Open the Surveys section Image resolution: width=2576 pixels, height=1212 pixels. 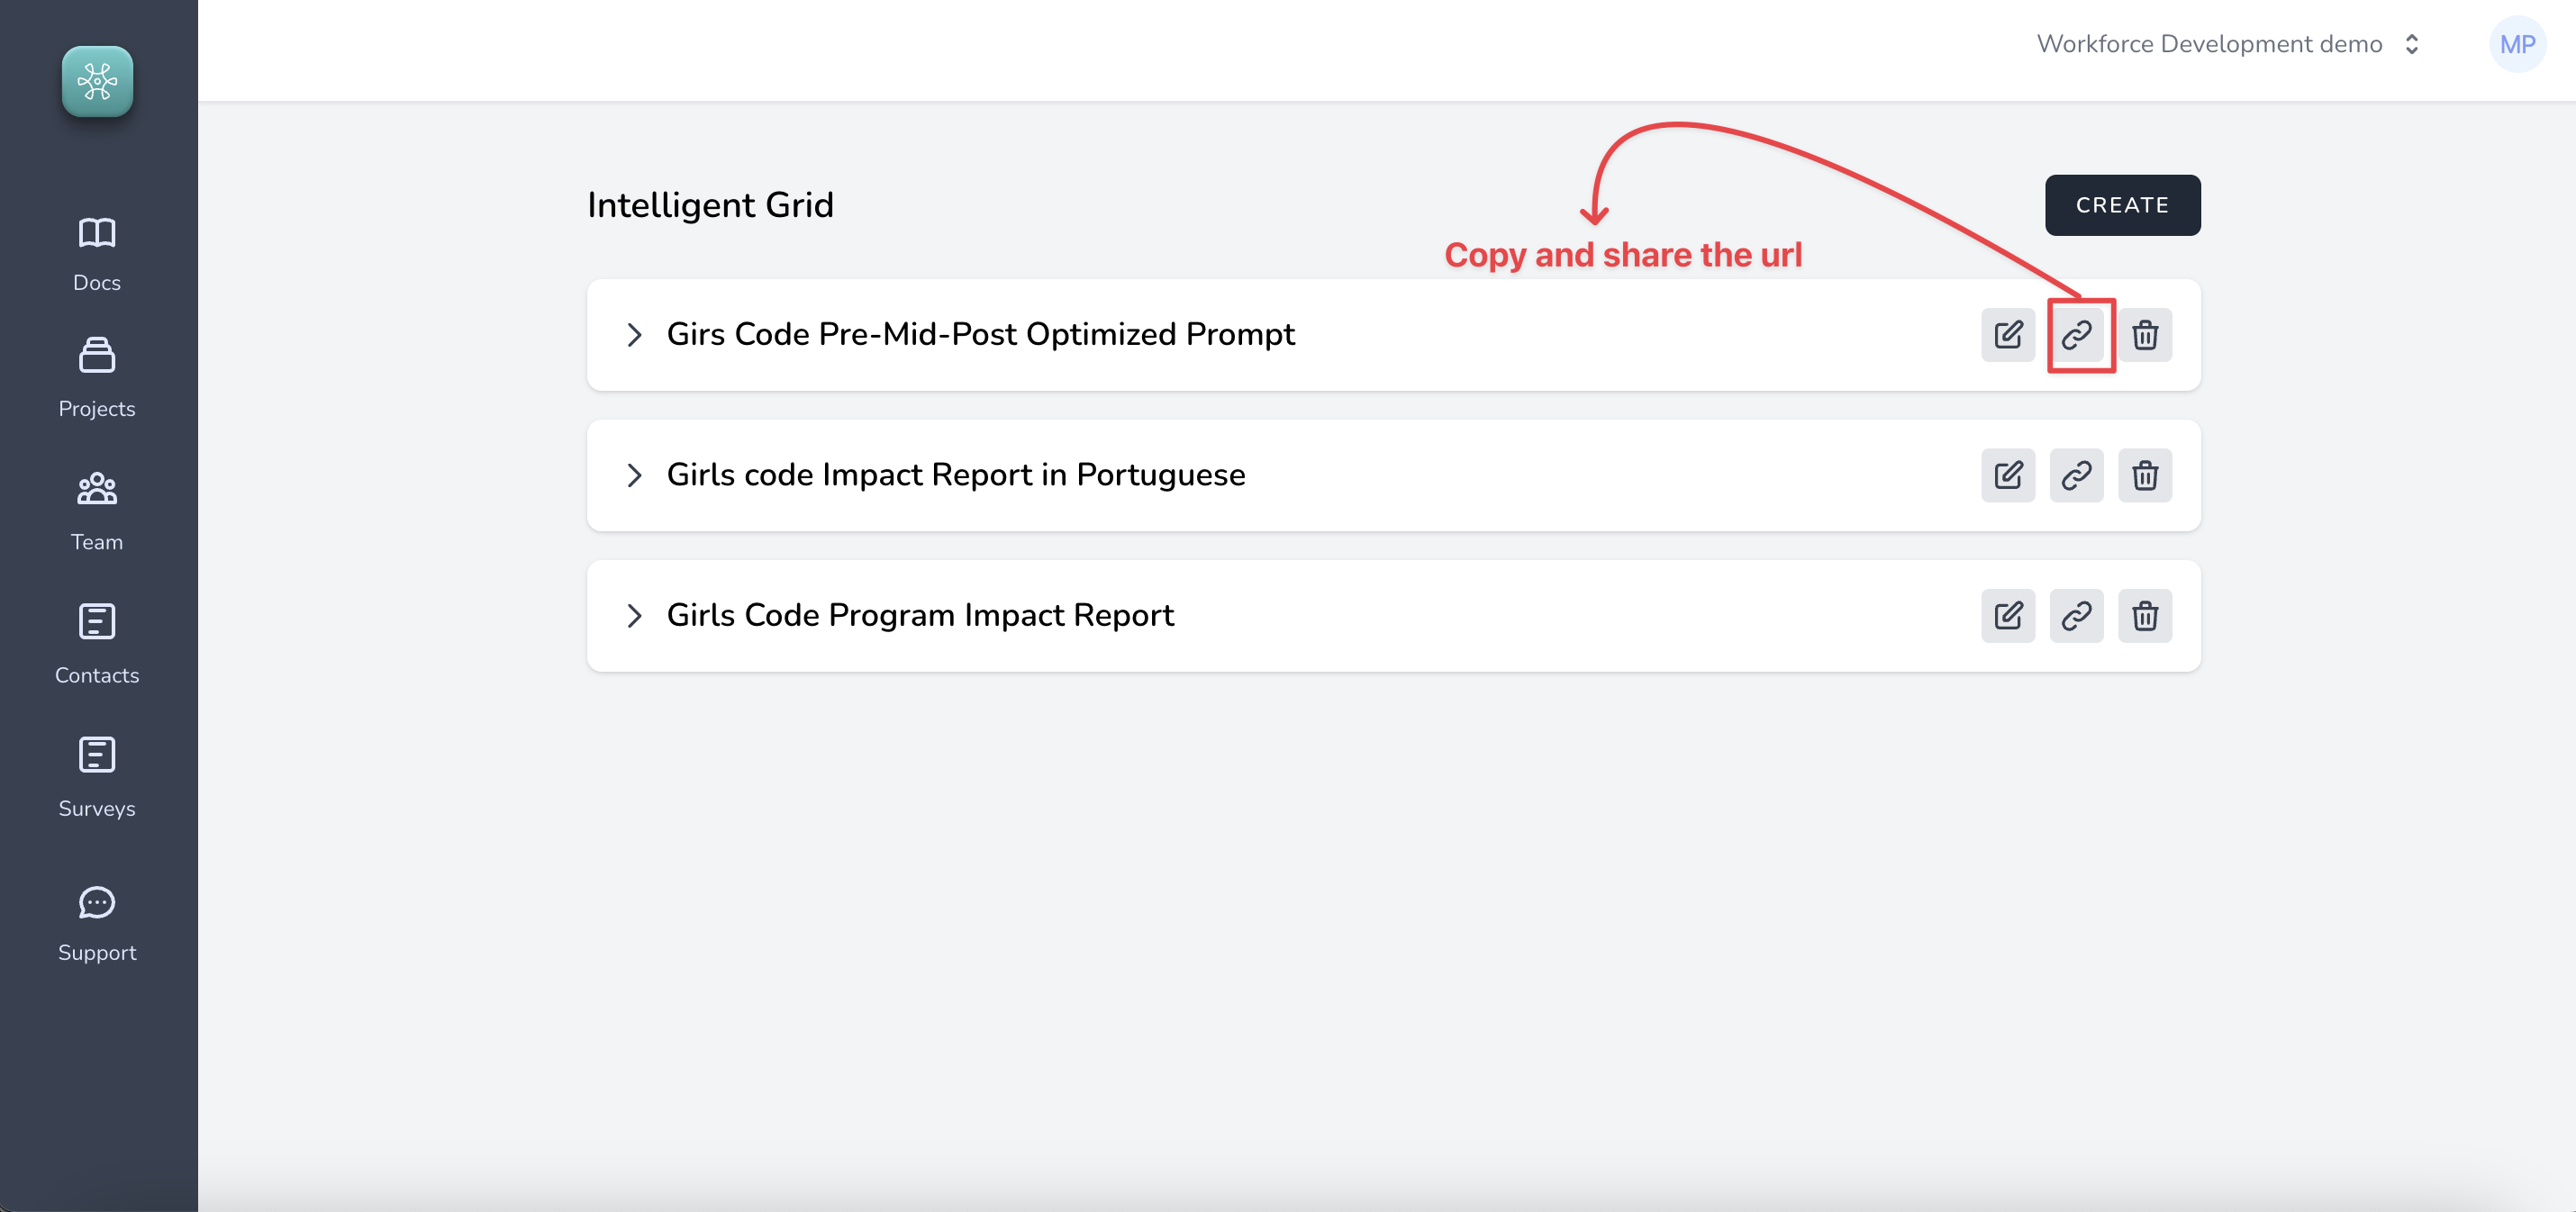[96, 777]
